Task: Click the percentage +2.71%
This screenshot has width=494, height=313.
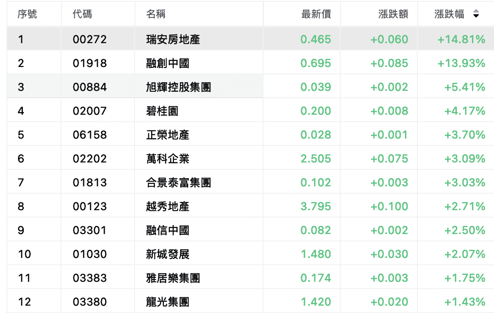Action: [x=465, y=207]
